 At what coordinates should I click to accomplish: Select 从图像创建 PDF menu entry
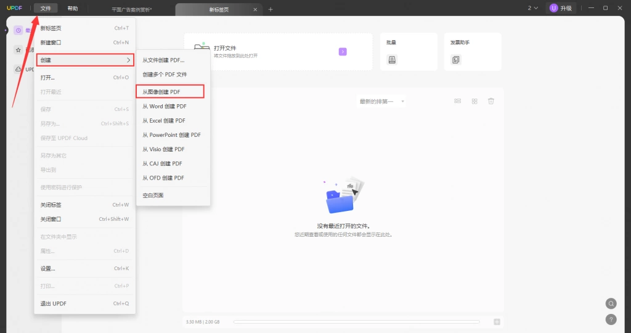(x=170, y=92)
